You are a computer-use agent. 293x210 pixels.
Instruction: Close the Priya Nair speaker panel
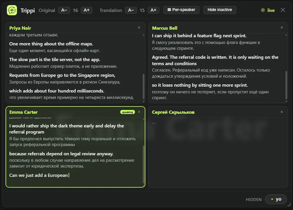139,28
